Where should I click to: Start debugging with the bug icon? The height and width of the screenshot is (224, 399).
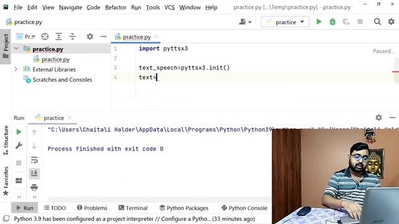332,22
